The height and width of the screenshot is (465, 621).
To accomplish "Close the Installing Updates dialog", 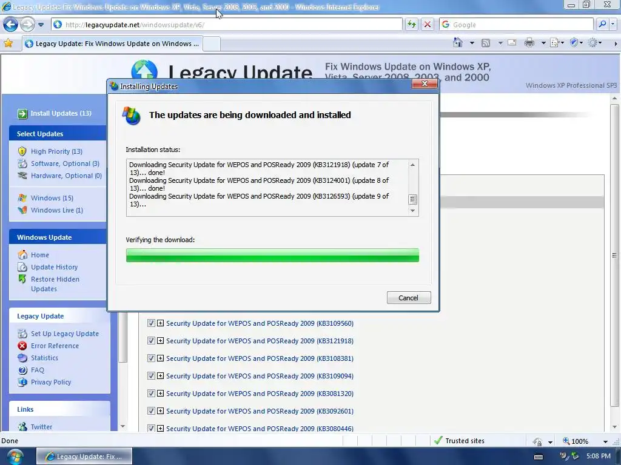I will point(425,84).
